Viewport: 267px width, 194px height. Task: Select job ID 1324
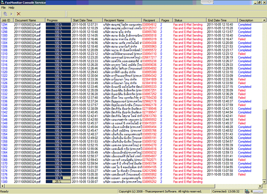click(x=4, y=79)
